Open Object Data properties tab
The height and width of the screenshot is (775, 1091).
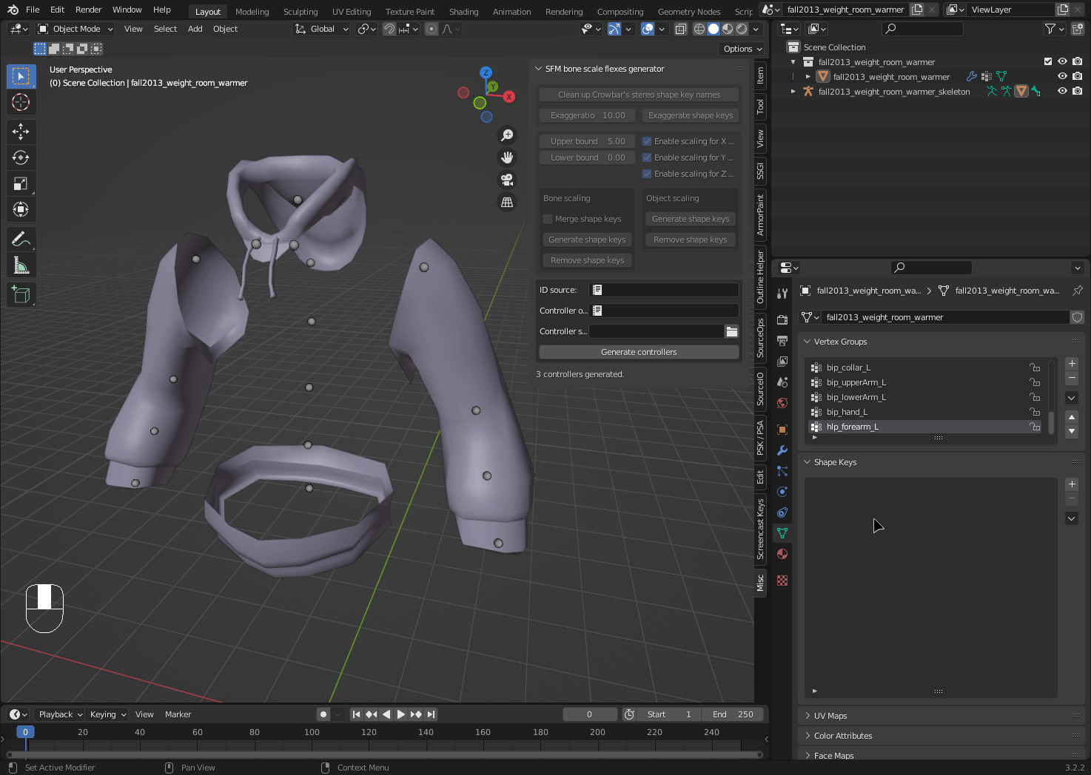point(782,532)
